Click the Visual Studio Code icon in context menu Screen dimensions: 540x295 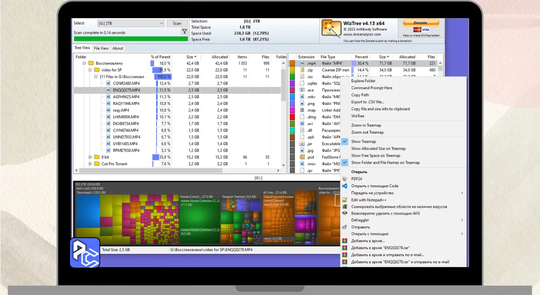(x=345, y=186)
